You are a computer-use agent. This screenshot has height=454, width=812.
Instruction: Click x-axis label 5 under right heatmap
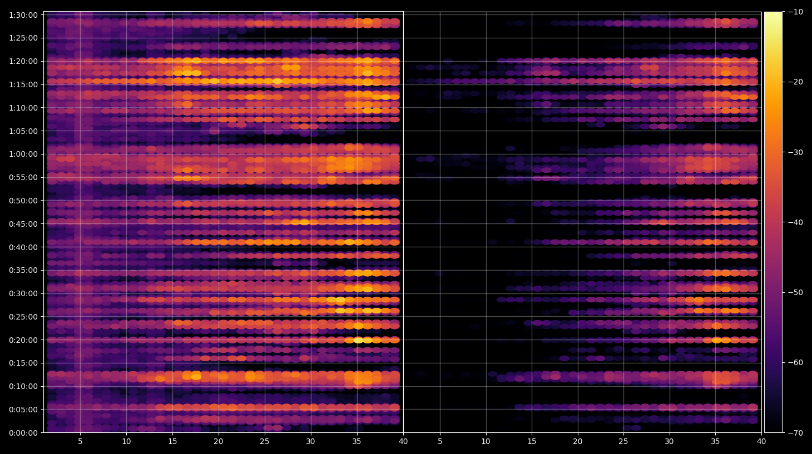(440, 442)
